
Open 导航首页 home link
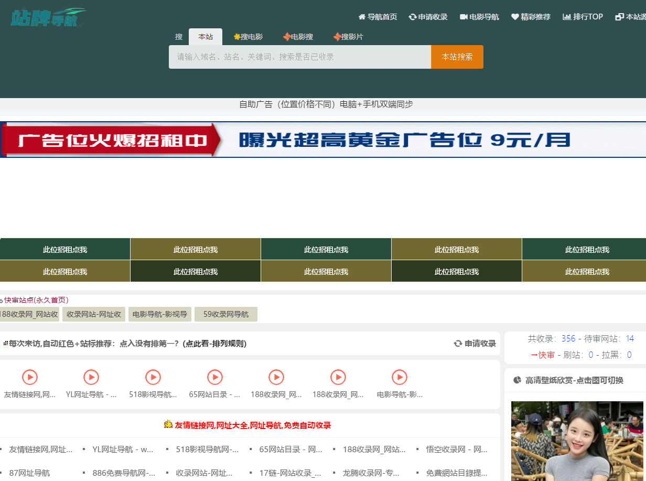click(x=378, y=17)
